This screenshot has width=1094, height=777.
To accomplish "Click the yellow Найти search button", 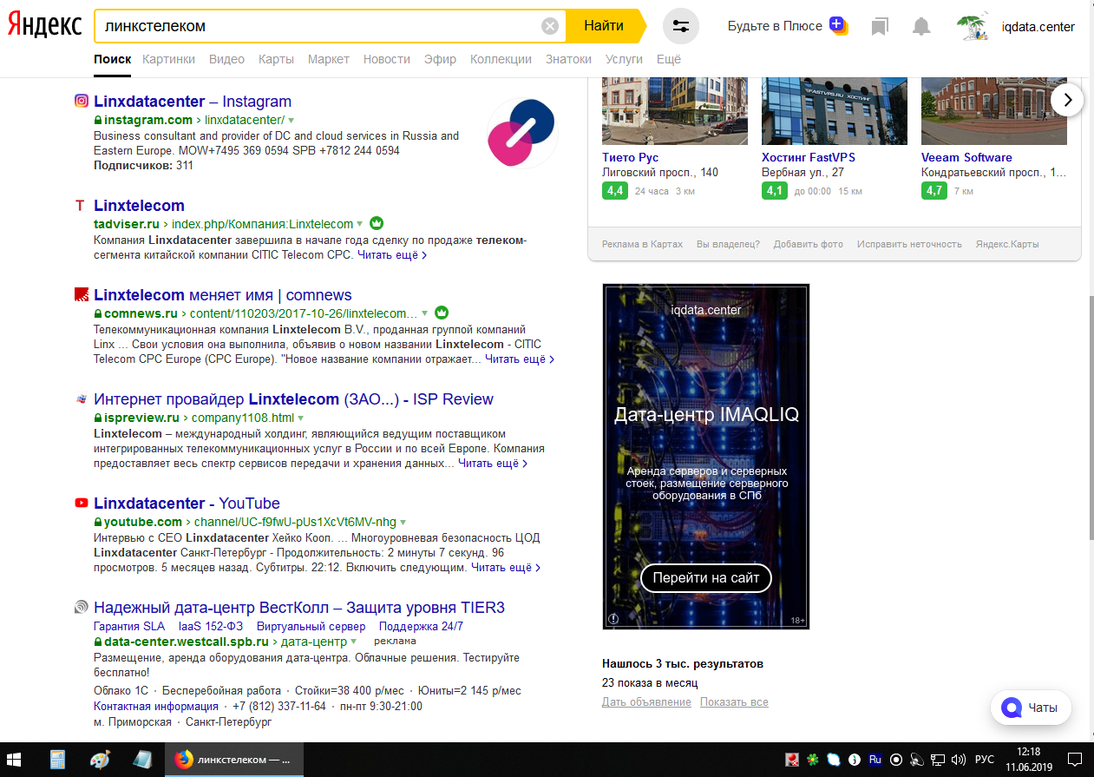I will [x=604, y=26].
